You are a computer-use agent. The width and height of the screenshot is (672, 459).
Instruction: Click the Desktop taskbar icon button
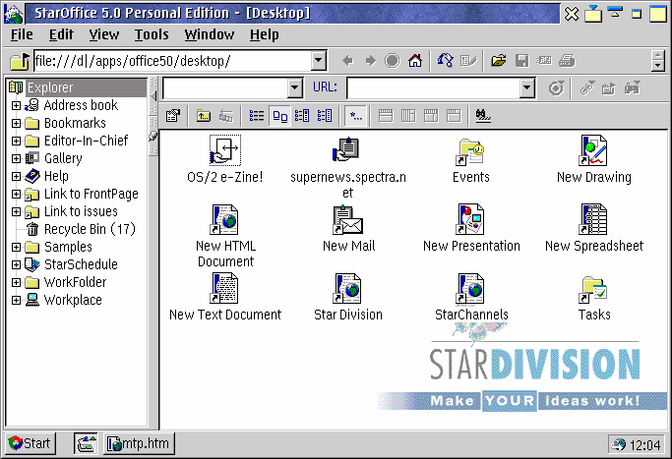(x=86, y=443)
